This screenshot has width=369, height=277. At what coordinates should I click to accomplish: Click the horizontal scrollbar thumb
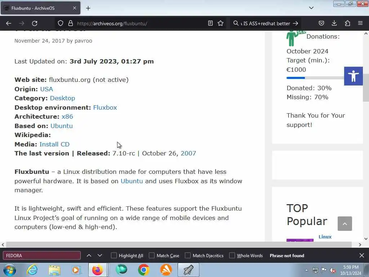coord(179,245)
